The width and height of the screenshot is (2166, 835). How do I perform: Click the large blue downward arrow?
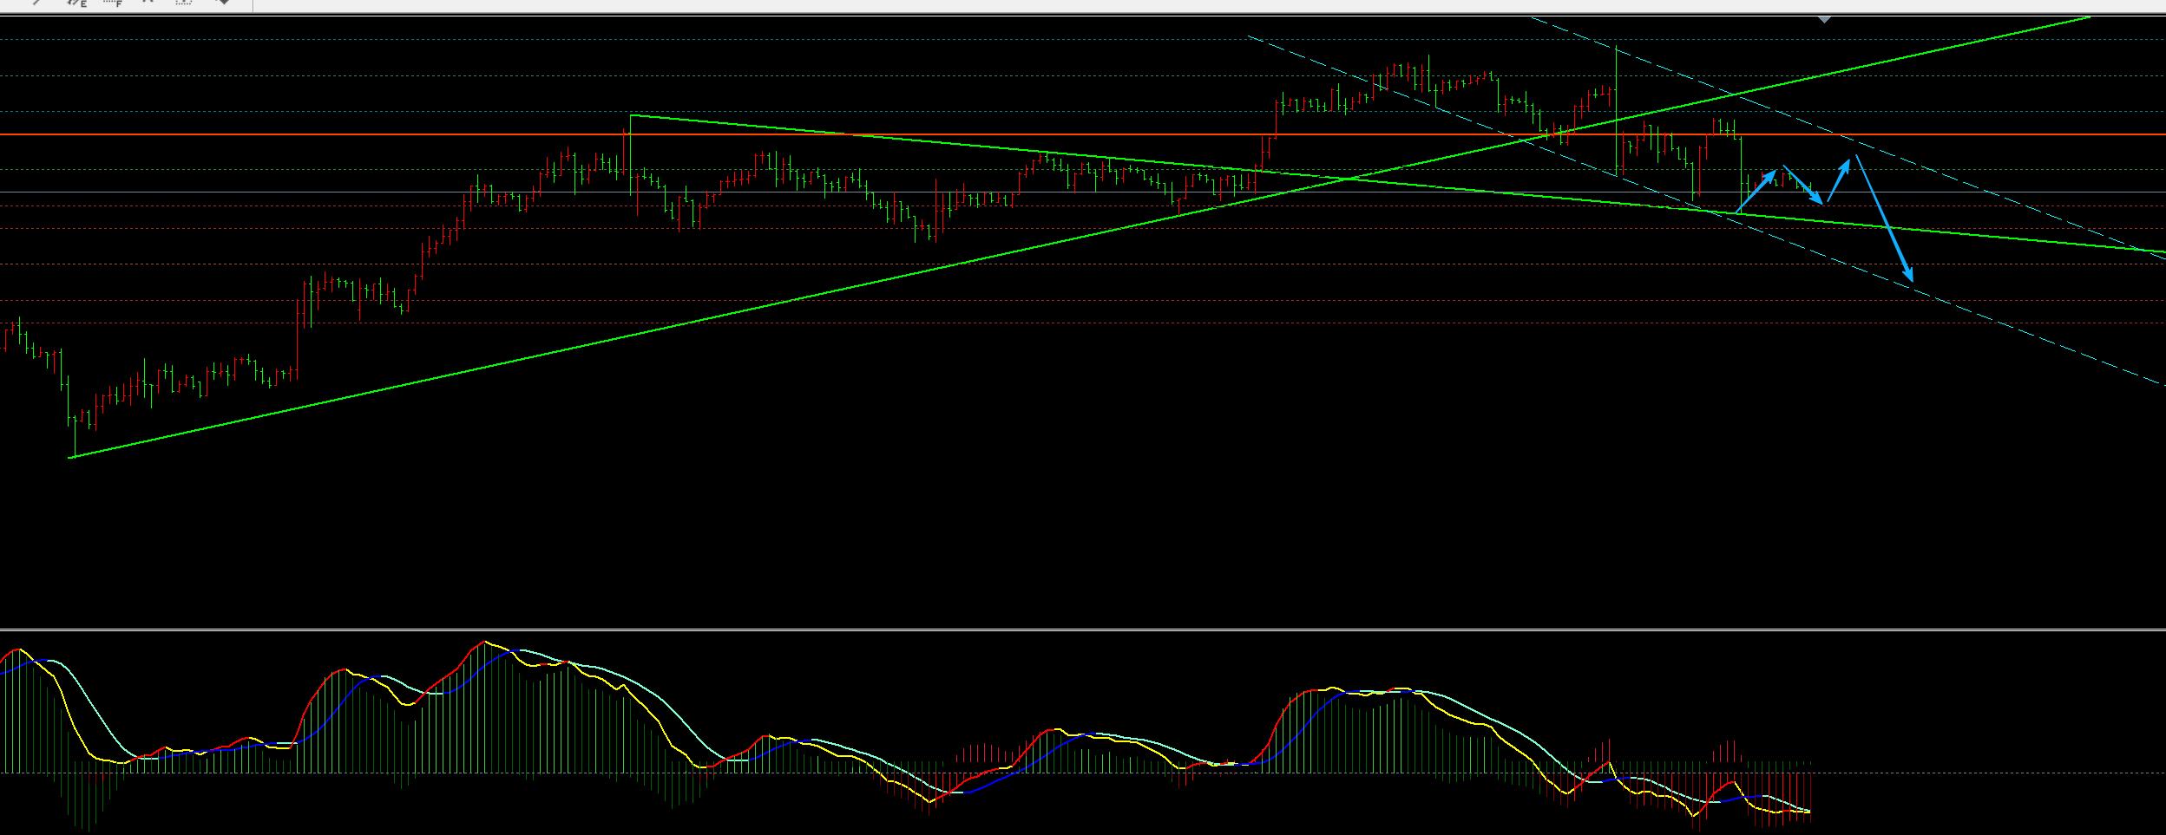(1885, 219)
